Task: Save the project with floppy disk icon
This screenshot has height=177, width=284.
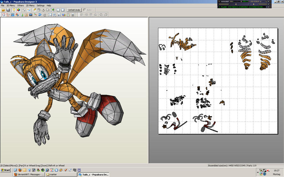Action: pos(8,10)
